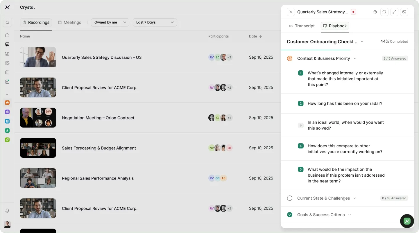The height and width of the screenshot is (233, 419).
Task: Switch panel to picture-in-picture mode
Action: point(404,12)
